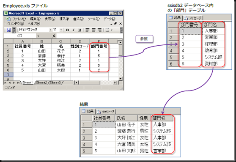This screenshot has width=236, height=162.
Task: Toggle Italic formatting in Excel toolbar
Action: (x=74, y=30)
